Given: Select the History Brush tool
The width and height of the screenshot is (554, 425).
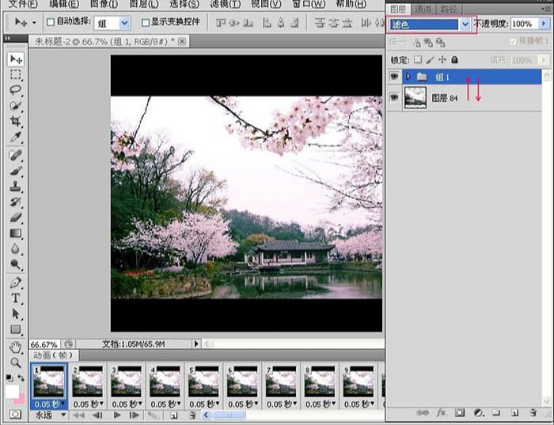Looking at the screenshot, I should pyautogui.click(x=16, y=202).
